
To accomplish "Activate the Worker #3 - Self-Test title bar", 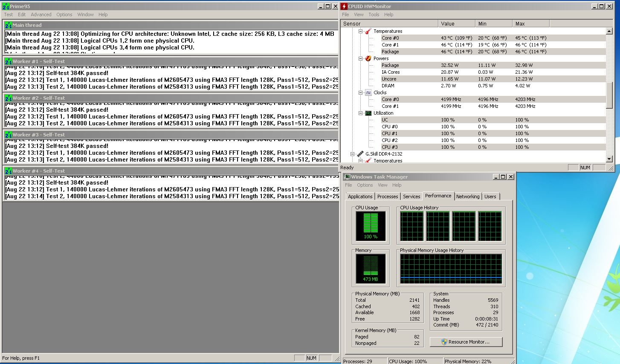I will tap(171, 135).
